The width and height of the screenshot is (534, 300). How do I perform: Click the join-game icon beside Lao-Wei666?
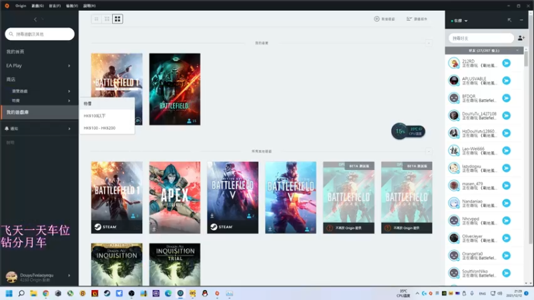507,151
